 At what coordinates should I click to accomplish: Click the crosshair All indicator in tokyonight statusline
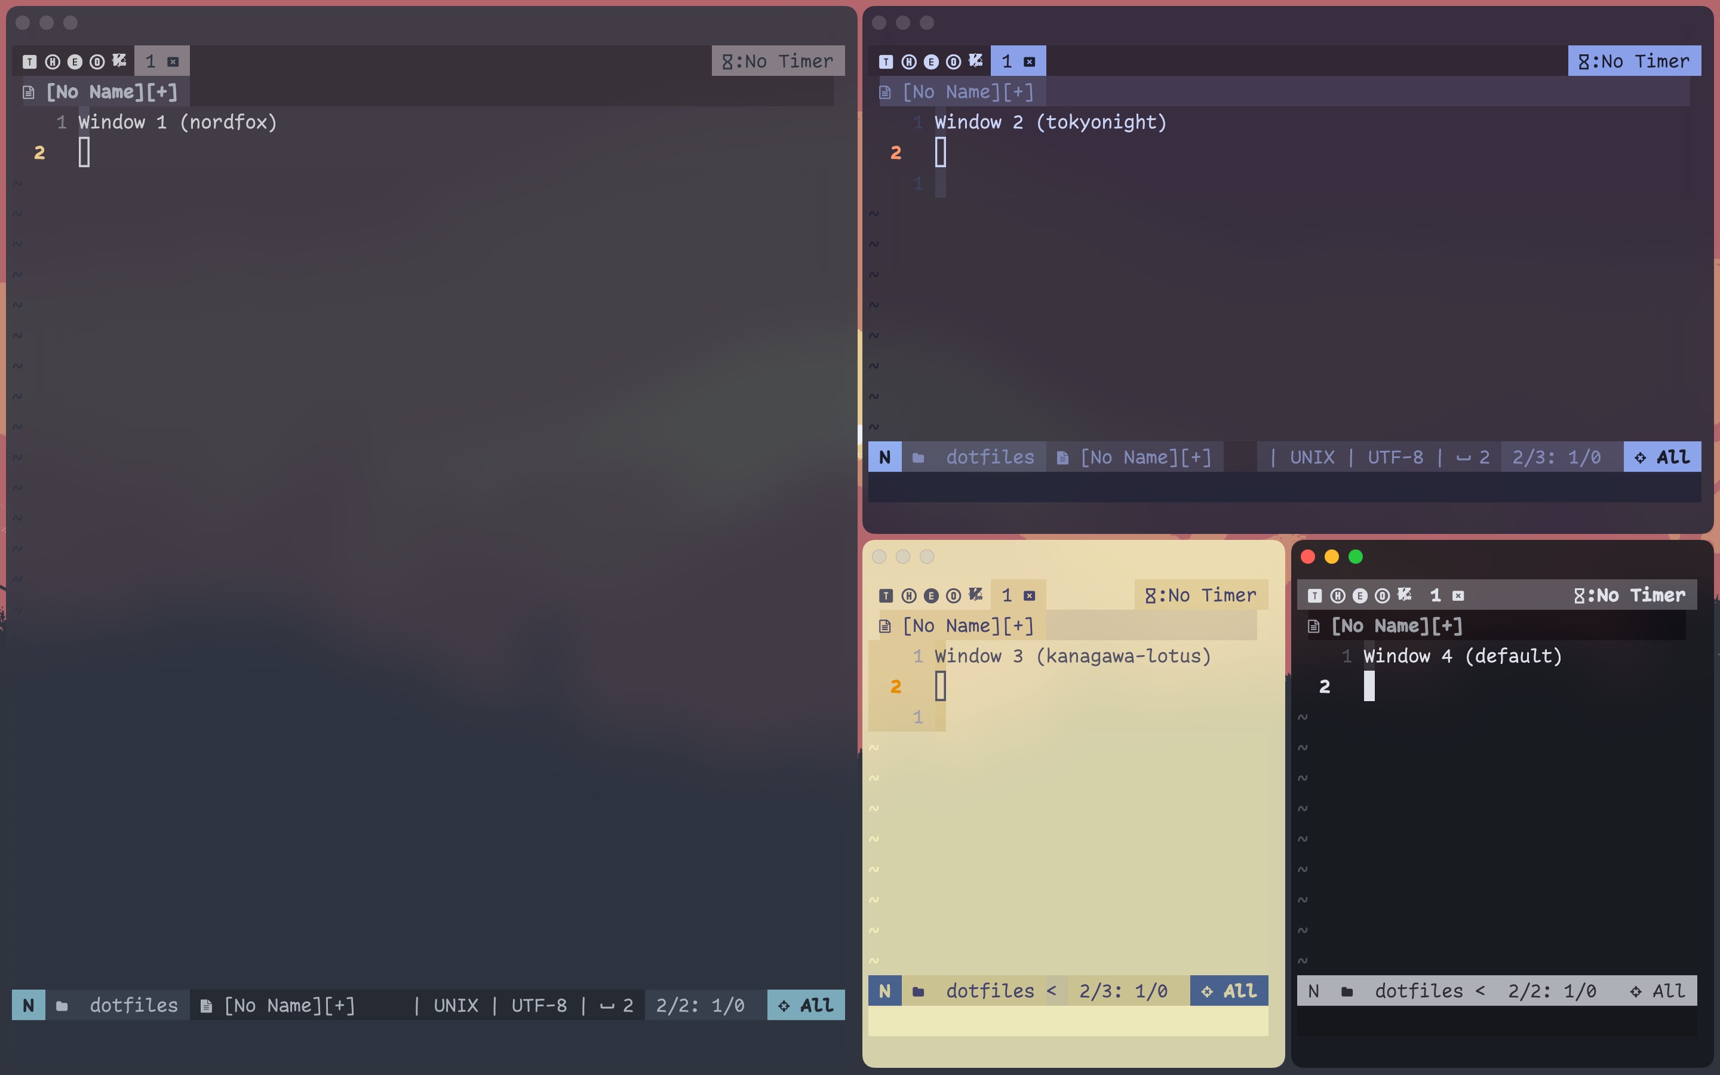(x=1661, y=457)
